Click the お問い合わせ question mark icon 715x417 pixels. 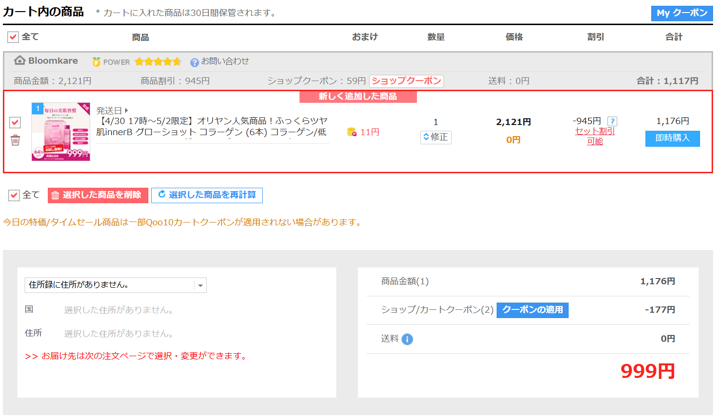click(194, 62)
